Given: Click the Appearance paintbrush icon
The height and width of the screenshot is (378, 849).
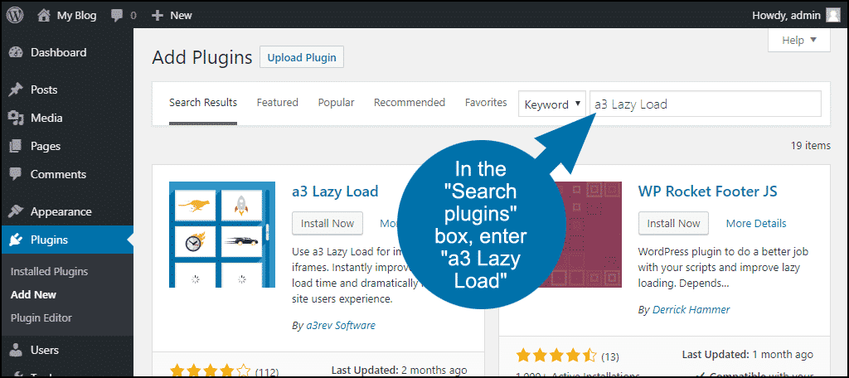Looking at the screenshot, I should tap(17, 211).
